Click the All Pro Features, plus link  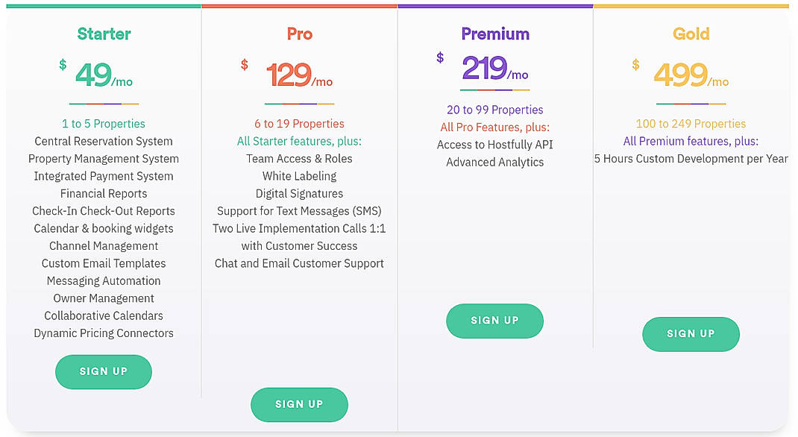click(494, 127)
